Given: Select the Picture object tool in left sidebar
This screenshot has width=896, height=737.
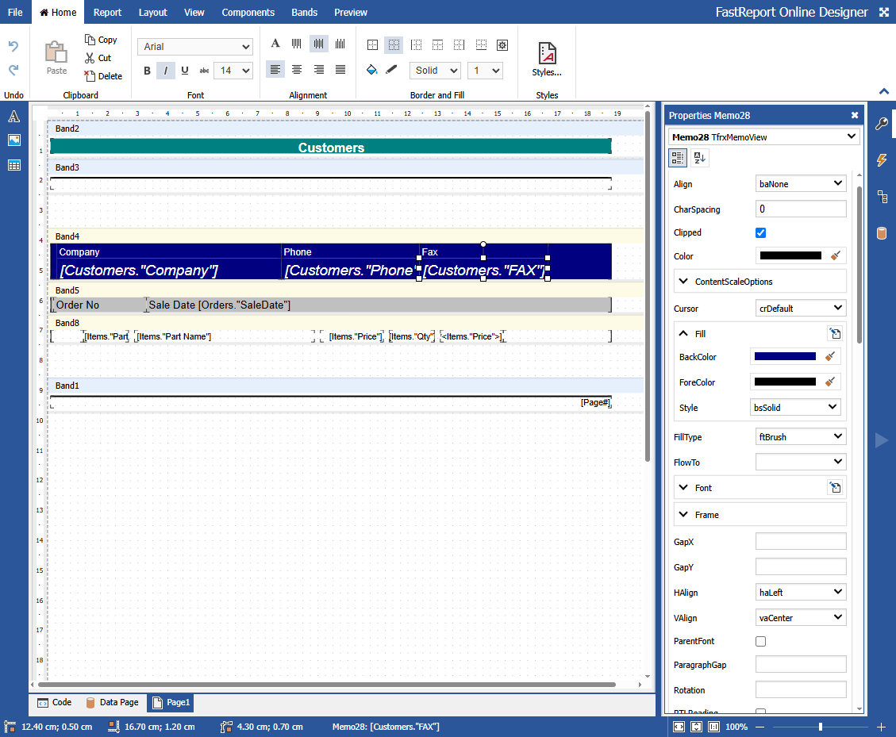Looking at the screenshot, I should [13, 140].
